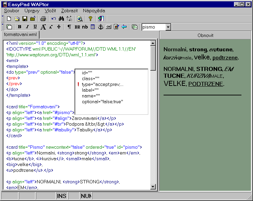The image size is (253, 201).
Task: Make text small with the small A icon
Action: coord(51,27)
